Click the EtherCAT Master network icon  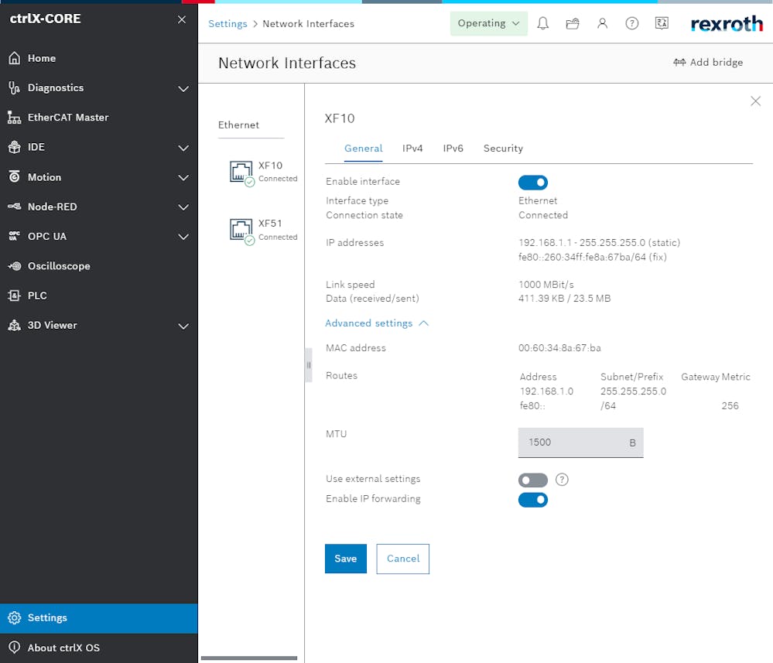[x=14, y=118]
